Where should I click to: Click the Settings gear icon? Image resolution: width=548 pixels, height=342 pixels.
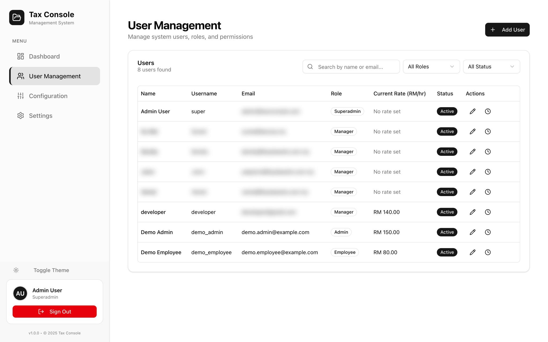(21, 116)
